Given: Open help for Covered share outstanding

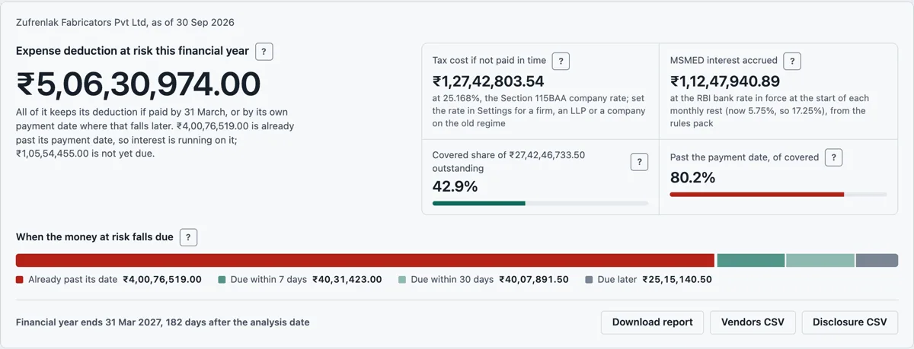Looking at the screenshot, I should coord(640,161).
